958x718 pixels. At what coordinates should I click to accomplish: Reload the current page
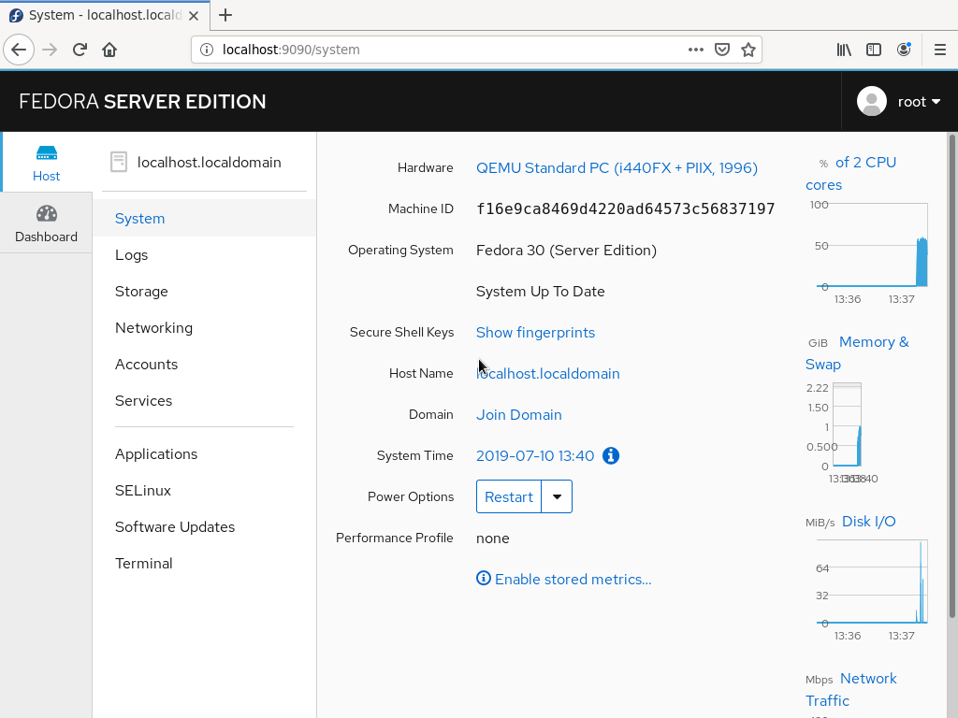(80, 50)
